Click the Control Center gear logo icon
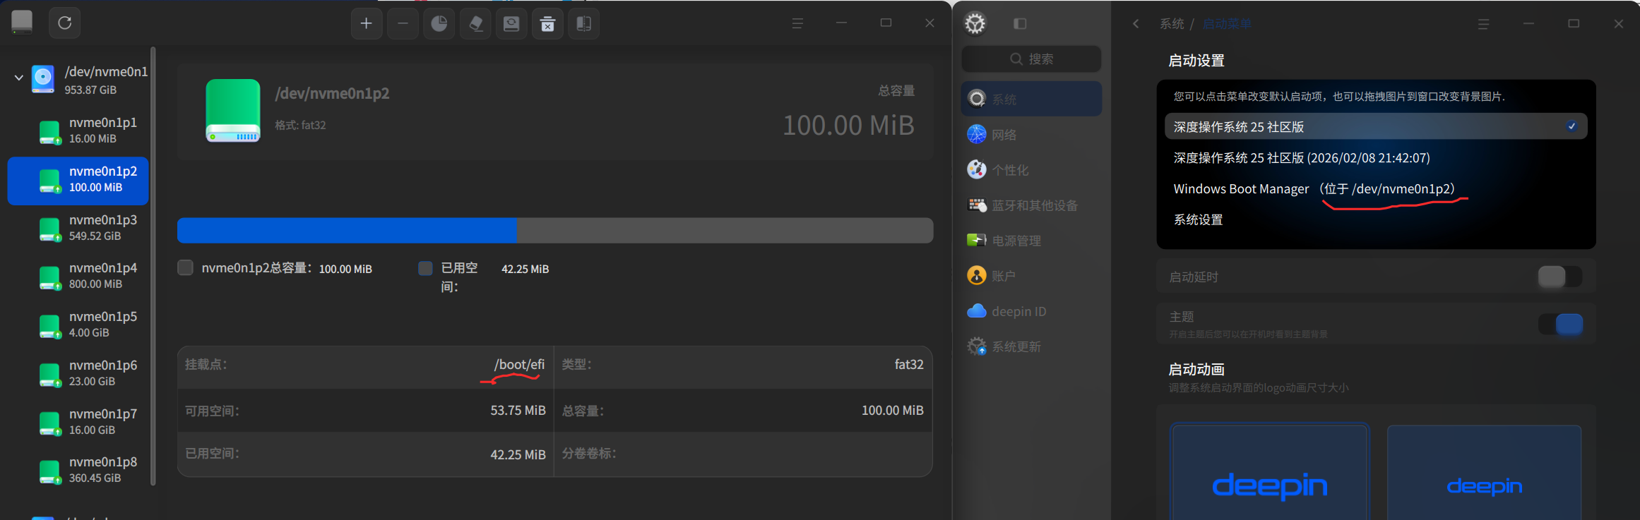 975,23
